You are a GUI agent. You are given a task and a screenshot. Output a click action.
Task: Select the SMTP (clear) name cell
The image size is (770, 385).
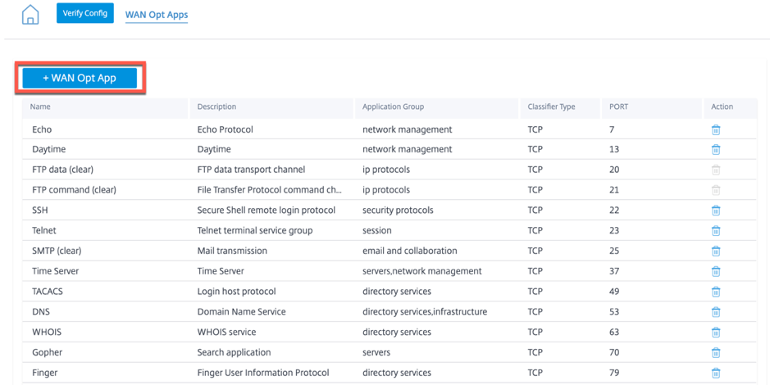point(57,251)
